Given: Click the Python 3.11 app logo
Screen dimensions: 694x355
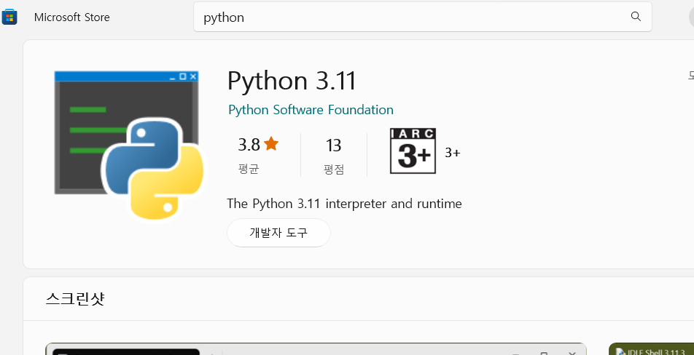Looking at the screenshot, I should [129, 145].
